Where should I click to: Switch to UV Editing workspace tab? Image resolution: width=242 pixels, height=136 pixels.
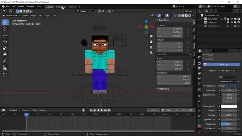[x=60, y=7]
